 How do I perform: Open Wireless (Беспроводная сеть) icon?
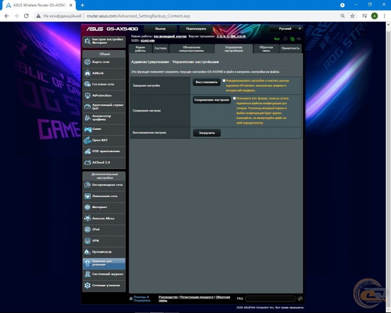click(x=87, y=185)
